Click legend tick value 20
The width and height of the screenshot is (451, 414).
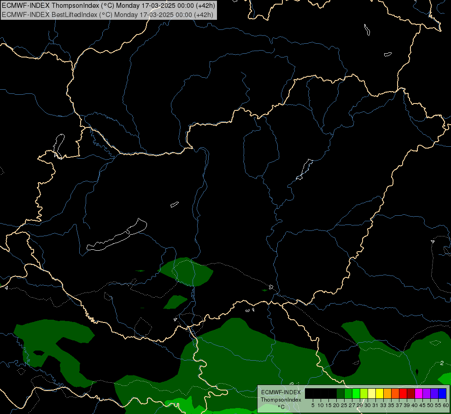(336, 405)
